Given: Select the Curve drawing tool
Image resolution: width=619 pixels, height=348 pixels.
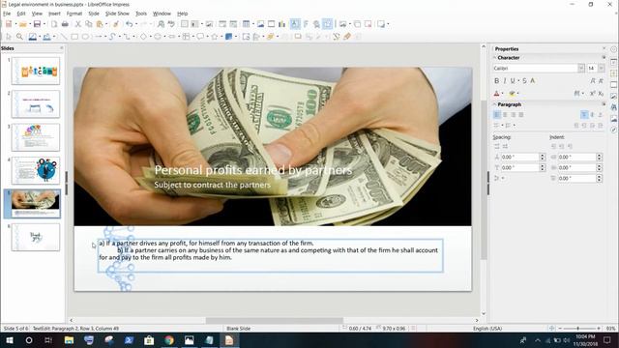Looking at the screenshot, I should 112,37.
